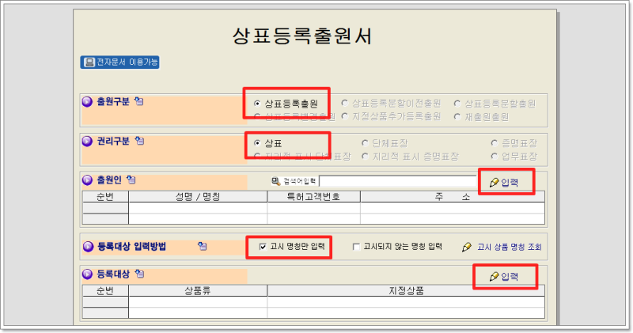Select the 상표등록출원 radio button
The width and height of the screenshot is (633, 333).
257,104
